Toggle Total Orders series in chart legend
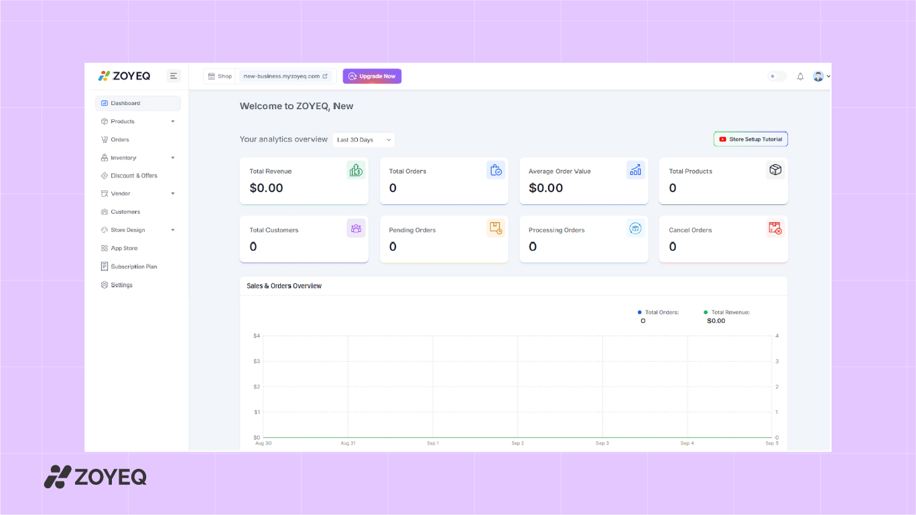This screenshot has height=515, width=916. tap(659, 312)
